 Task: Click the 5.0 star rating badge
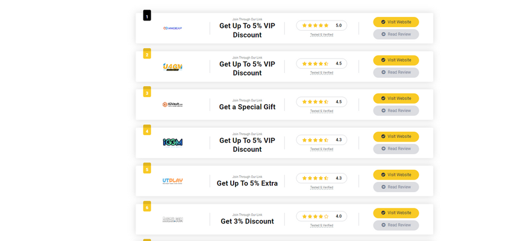[321, 25]
